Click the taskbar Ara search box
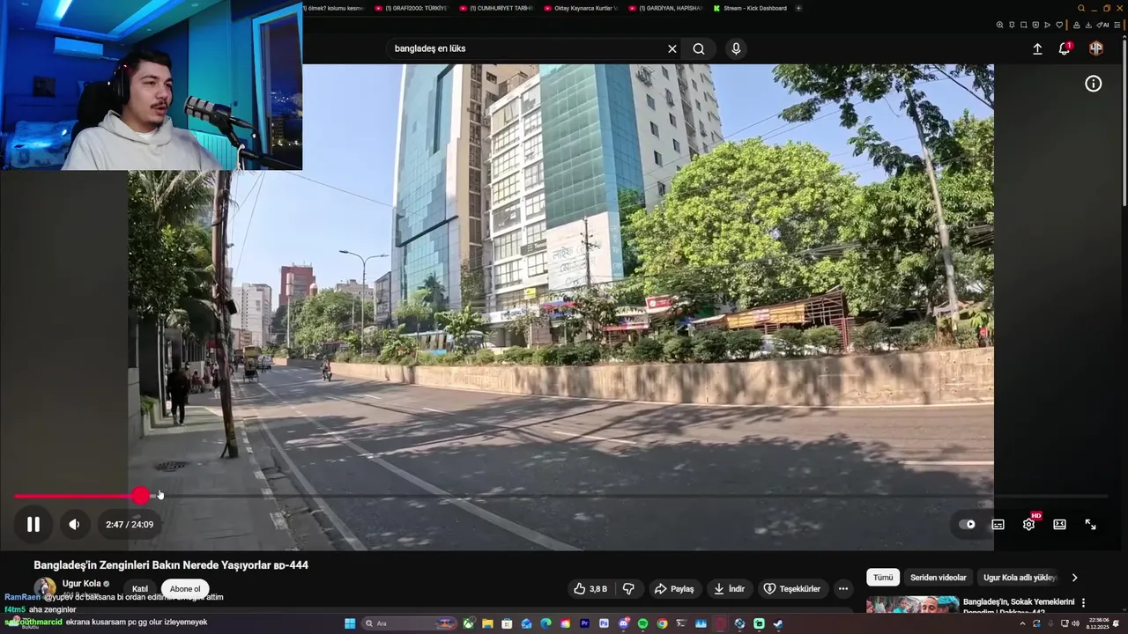 coord(409,623)
